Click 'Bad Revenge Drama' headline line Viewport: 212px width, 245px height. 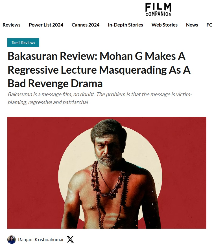(55, 84)
